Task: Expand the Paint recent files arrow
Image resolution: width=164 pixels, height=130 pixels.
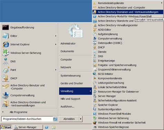Action: point(56,70)
